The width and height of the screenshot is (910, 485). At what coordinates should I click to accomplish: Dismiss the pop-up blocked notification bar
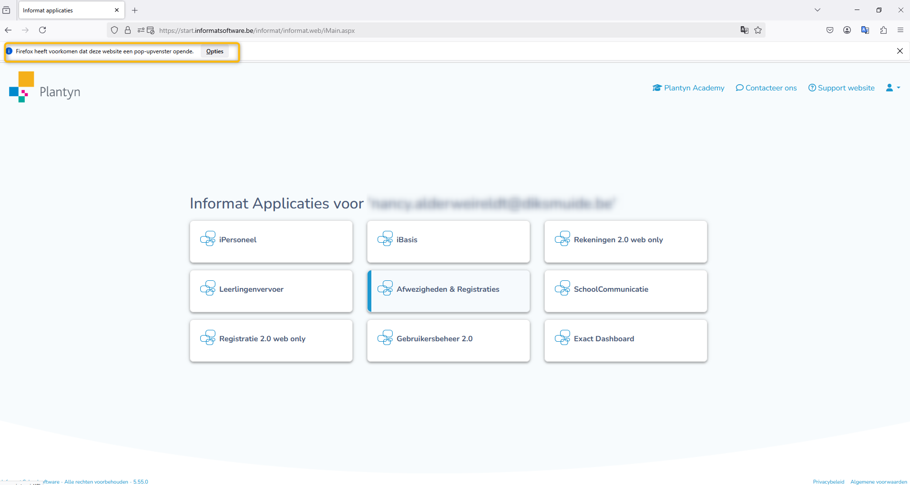(x=900, y=51)
